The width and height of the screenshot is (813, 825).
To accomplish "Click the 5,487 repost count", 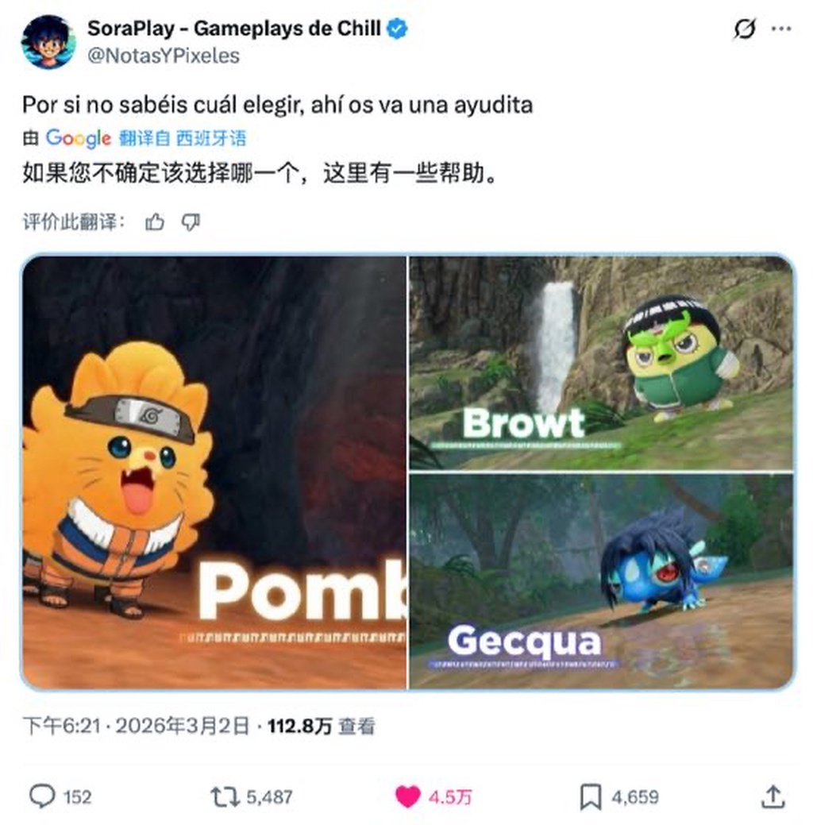I will (x=269, y=797).
